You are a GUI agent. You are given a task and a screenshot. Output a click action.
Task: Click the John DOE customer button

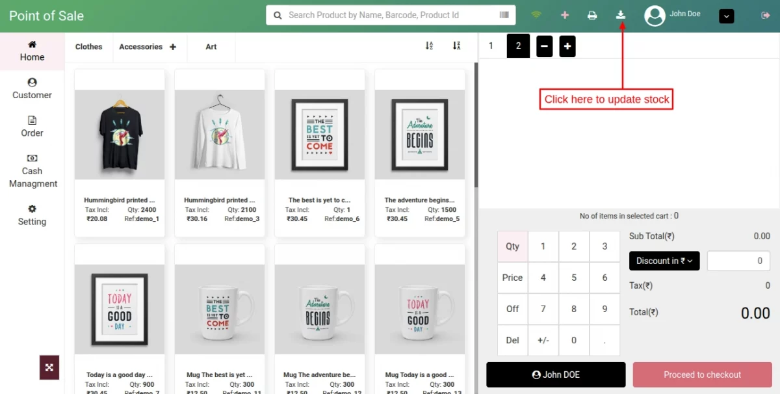[x=556, y=374]
